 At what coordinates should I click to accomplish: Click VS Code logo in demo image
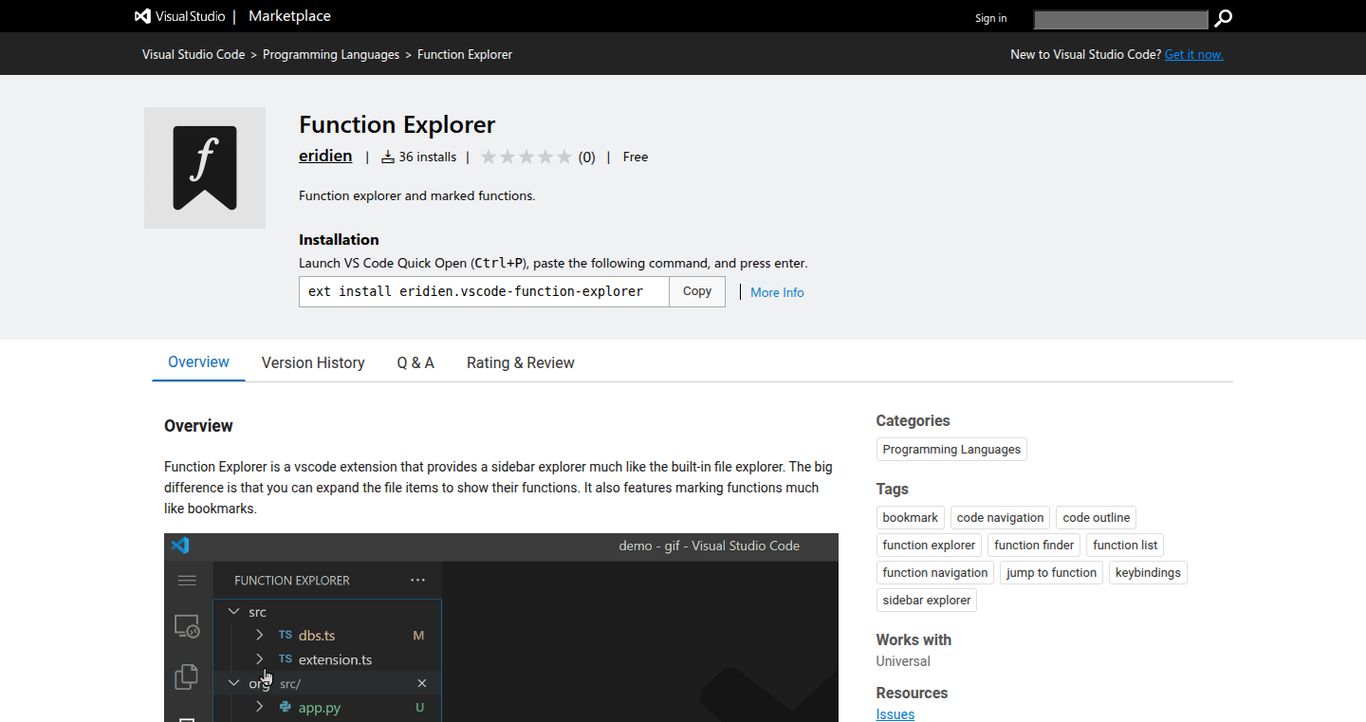pyautogui.click(x=180, y=546)
